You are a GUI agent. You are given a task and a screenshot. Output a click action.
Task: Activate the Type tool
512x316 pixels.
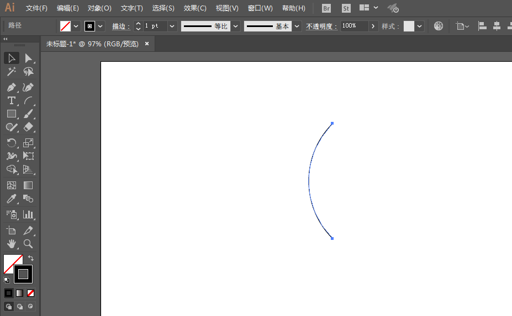click(x=12, y=100)
